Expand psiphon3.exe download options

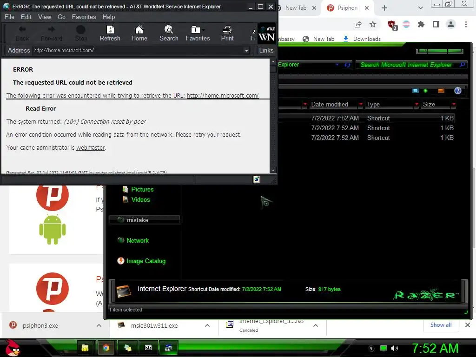click(x=99, y=325)
